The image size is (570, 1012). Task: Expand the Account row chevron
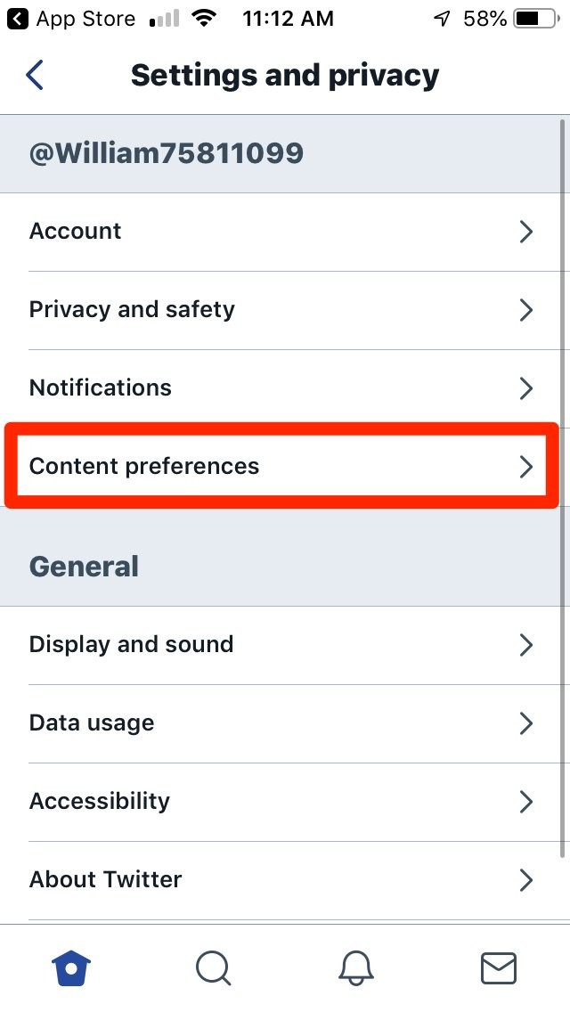tap(526, 232)
